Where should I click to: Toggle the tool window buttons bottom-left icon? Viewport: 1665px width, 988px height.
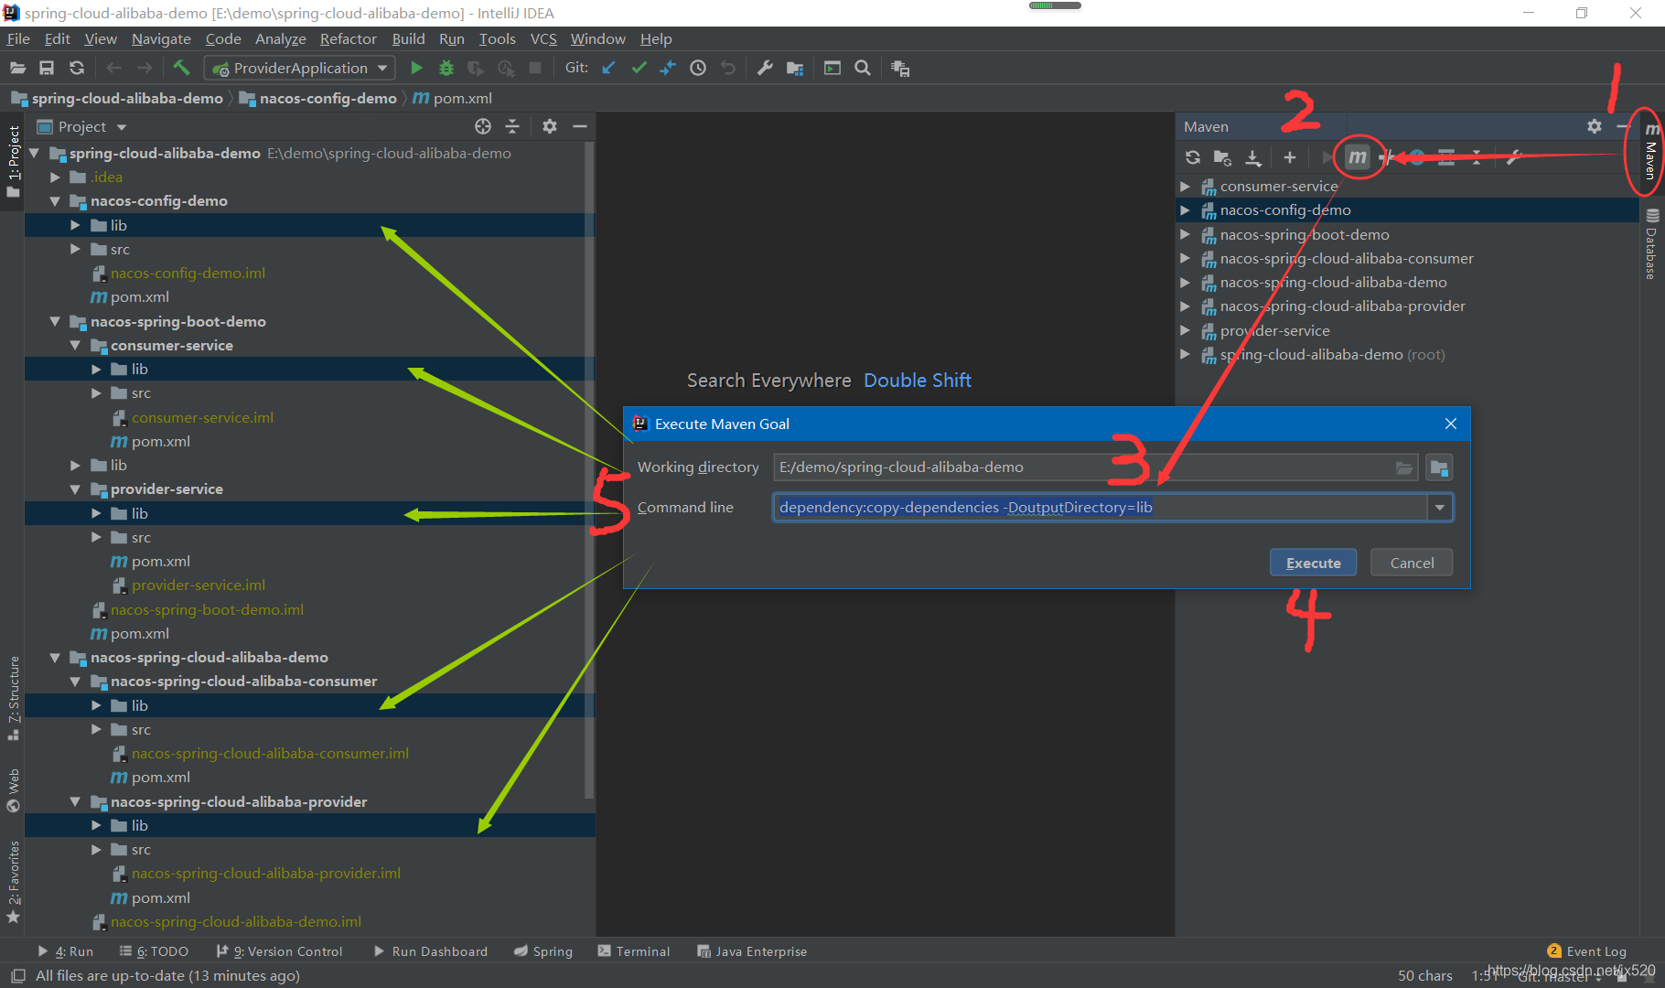[17, 976]
